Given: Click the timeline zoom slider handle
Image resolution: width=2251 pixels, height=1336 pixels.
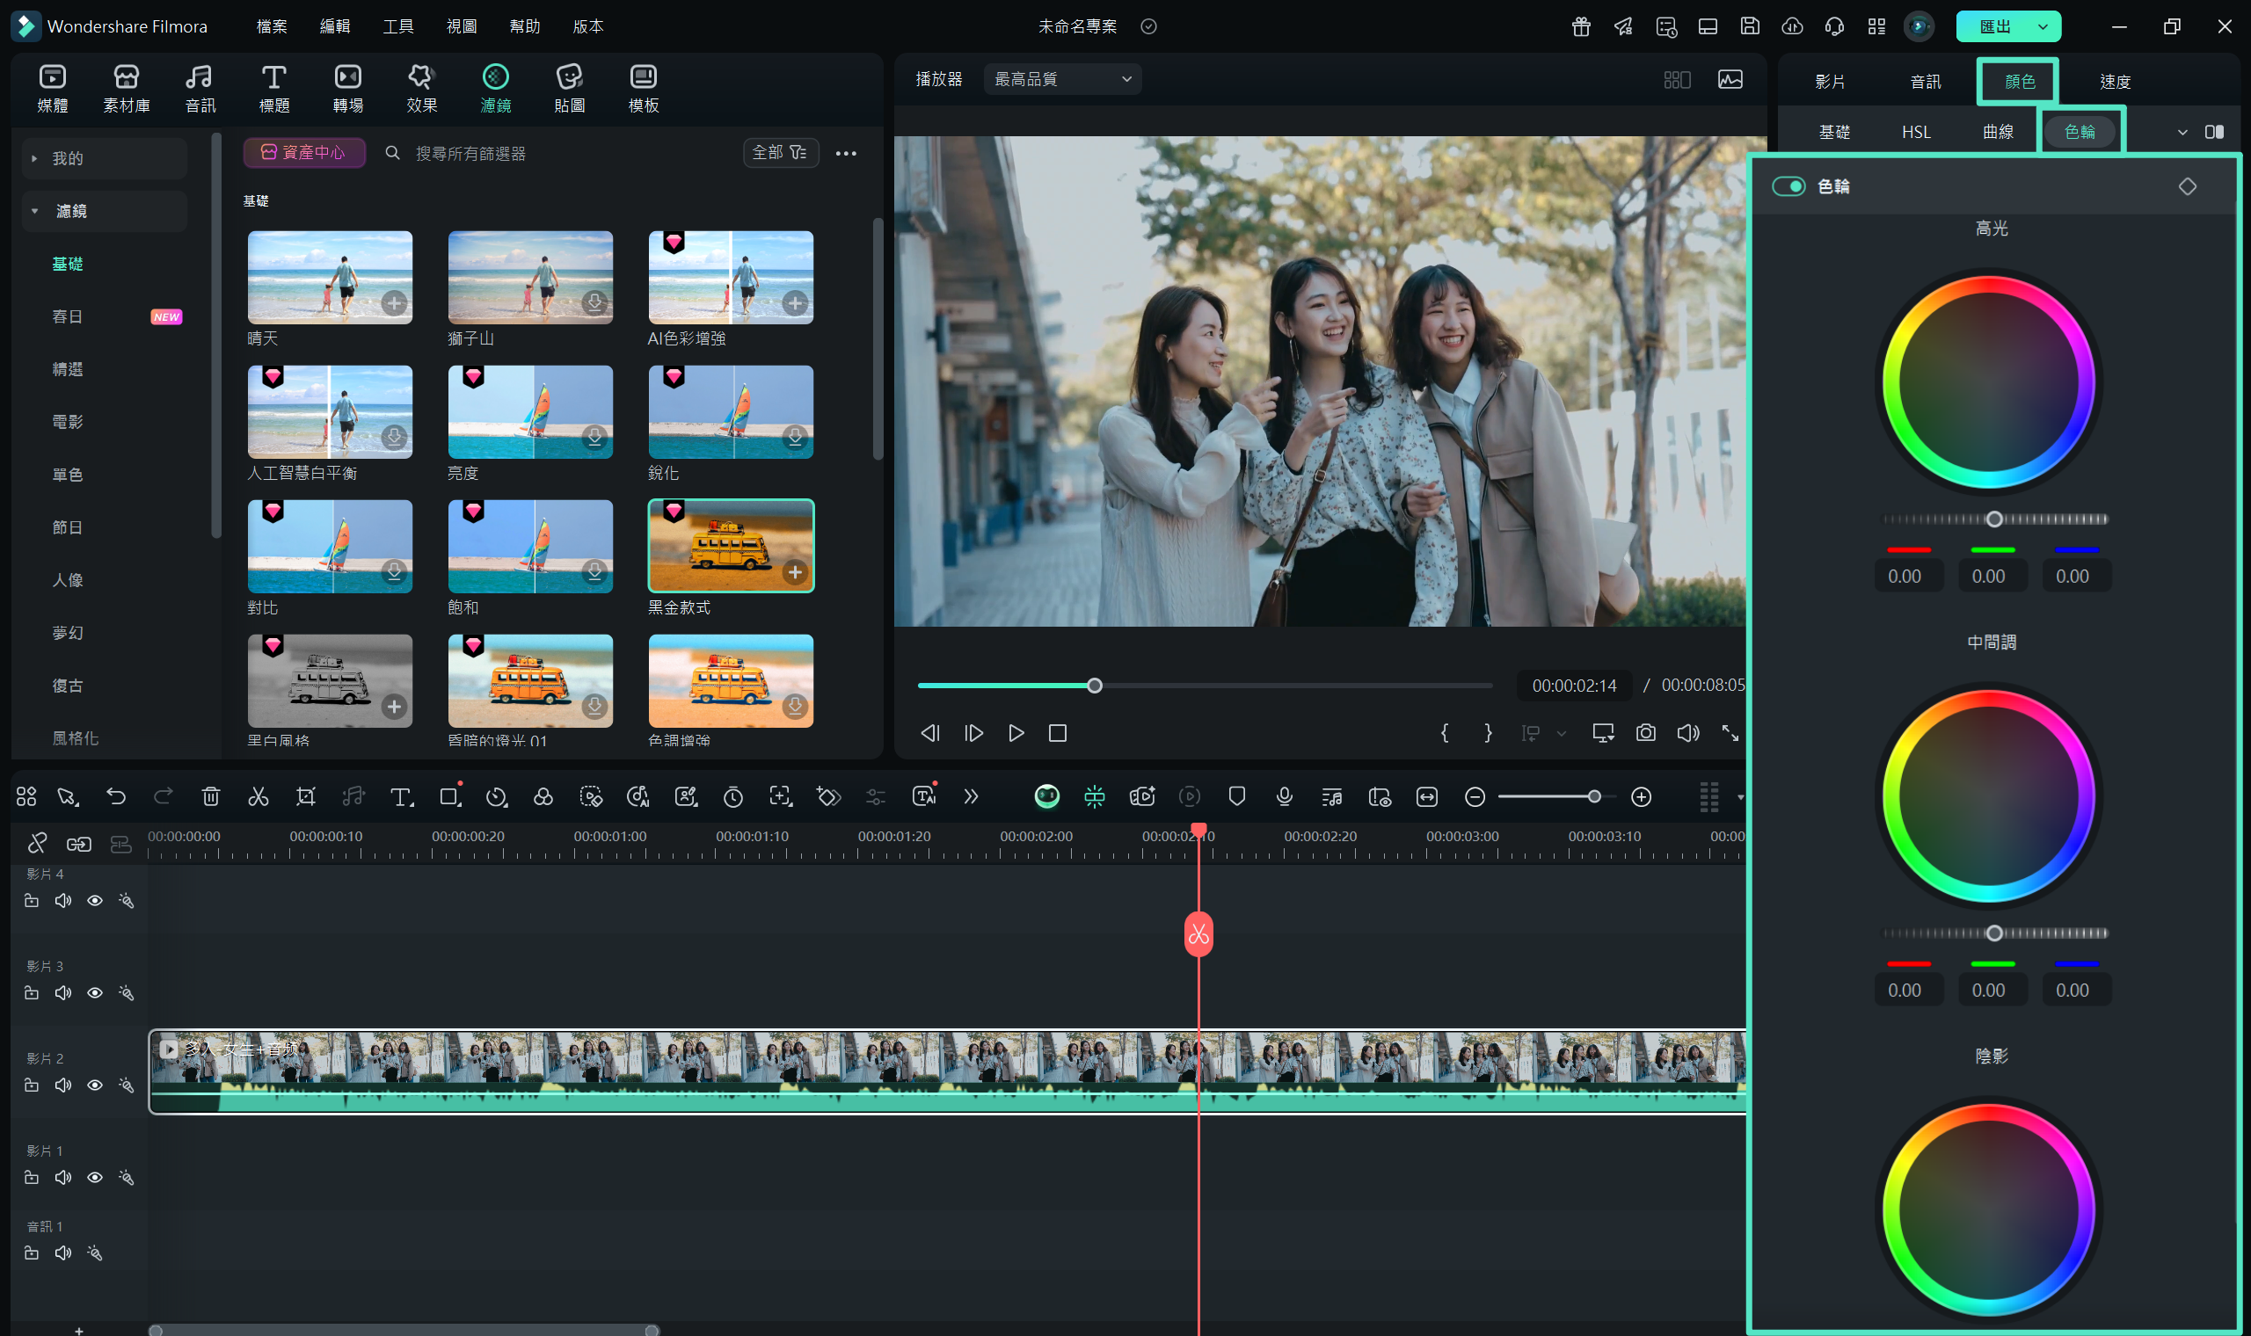Looking at the screenshot, I should [1593, 796].
